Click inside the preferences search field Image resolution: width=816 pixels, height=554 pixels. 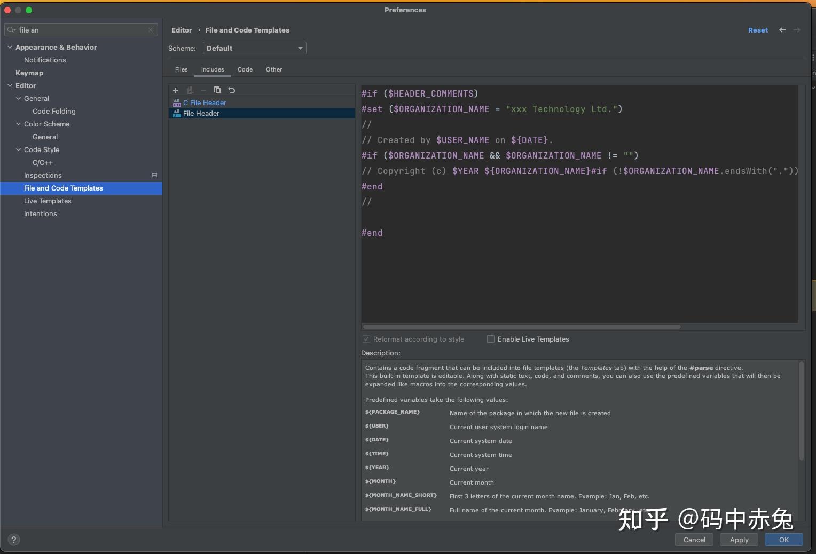coord(81,30)
